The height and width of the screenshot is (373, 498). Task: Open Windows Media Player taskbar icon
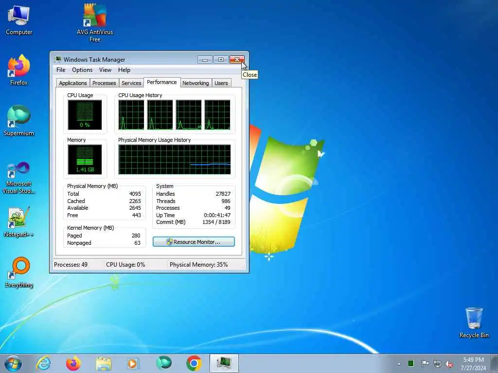tap(133, 363)
